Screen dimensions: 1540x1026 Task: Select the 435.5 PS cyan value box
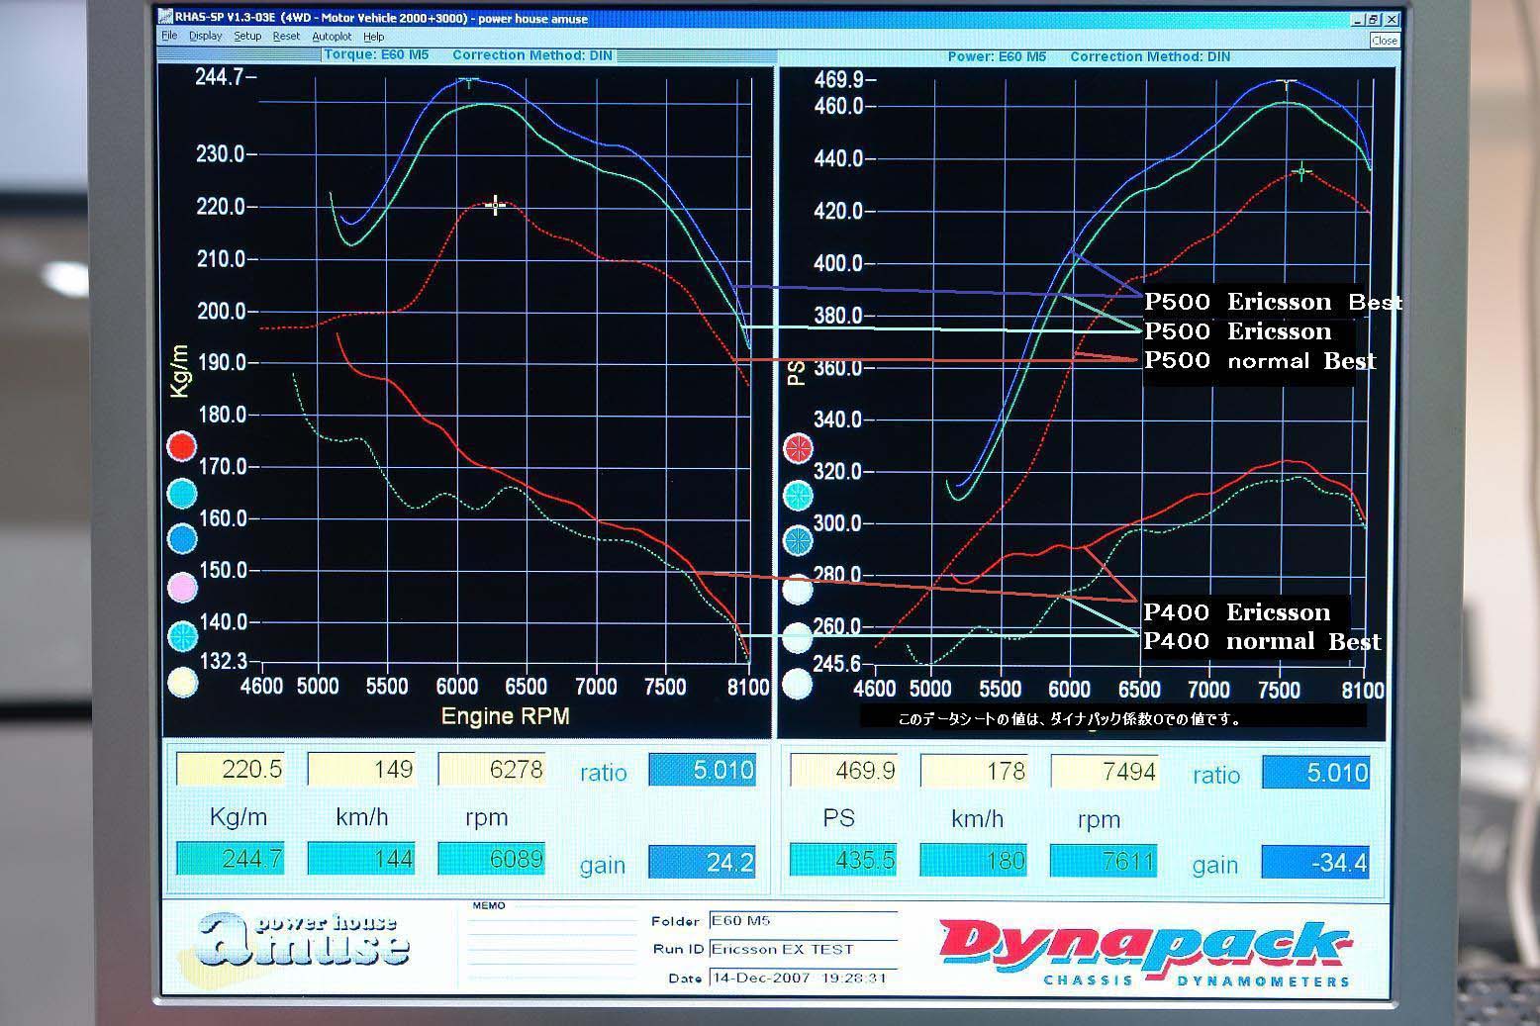tap(844, 860)
